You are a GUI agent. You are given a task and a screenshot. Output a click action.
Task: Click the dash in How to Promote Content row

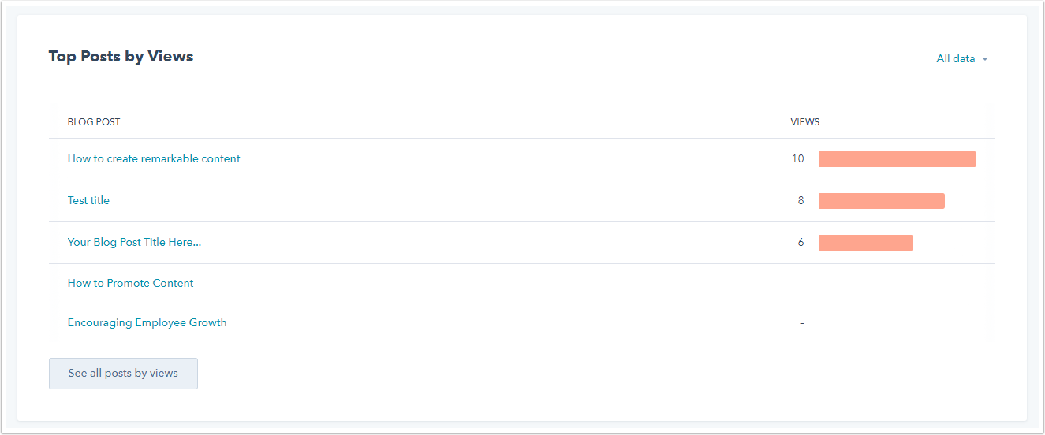pos(802,284)
